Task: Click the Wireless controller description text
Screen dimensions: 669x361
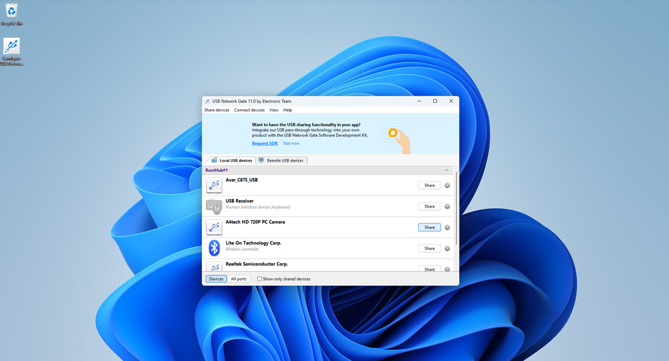Action: 242,249
